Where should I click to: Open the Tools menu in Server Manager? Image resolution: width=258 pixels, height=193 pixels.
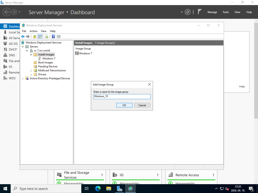point(225,12)
